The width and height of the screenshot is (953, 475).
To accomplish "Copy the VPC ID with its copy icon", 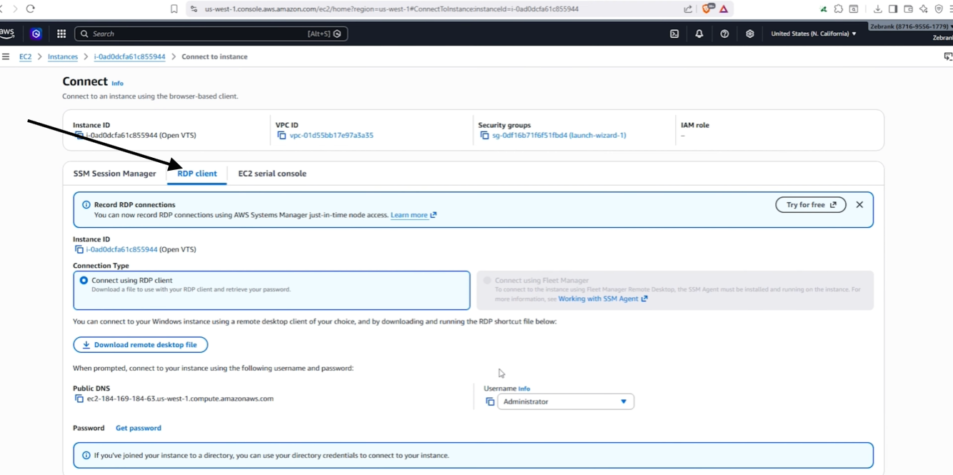I will 281,135.
